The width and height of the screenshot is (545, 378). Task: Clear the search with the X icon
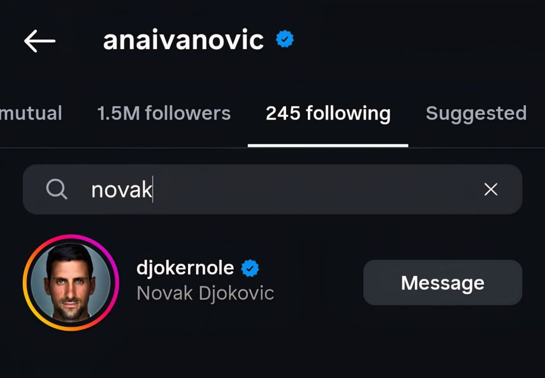(x=491, y=190)
